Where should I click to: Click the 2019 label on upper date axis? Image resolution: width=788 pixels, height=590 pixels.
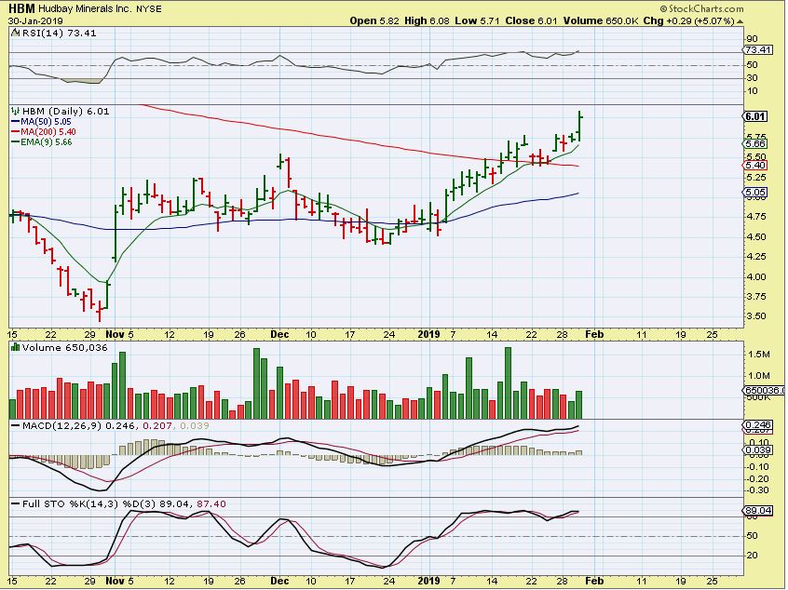[x=429, y=334]
